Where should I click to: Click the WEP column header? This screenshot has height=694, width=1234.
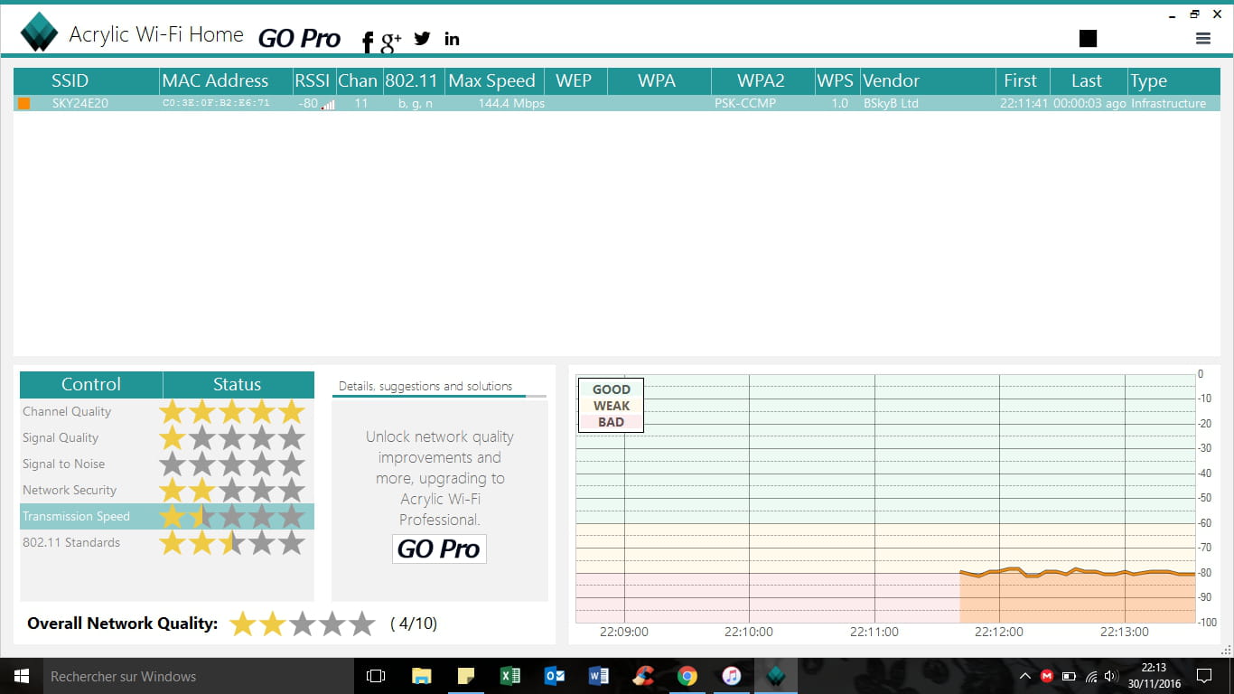tap(575, 80)
